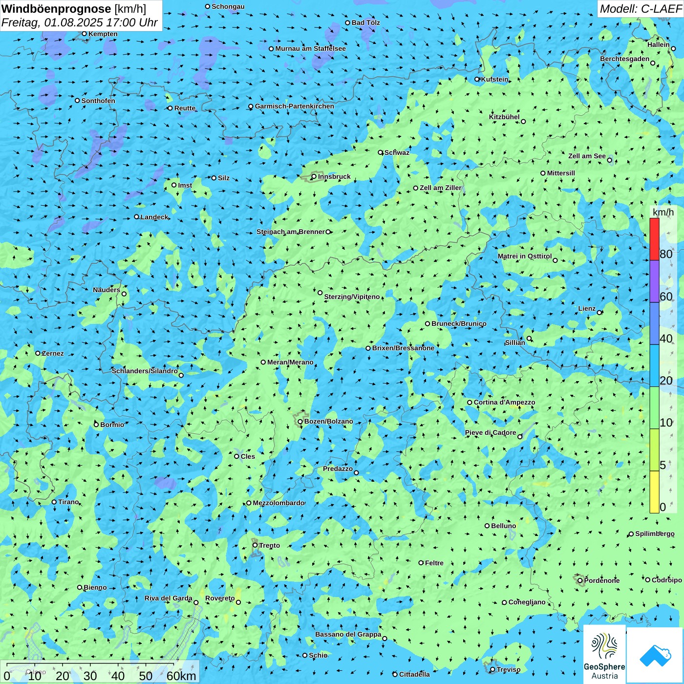Click the 'Belluno' label
Viewport: 684px width, 684px height.
point(503,526)
